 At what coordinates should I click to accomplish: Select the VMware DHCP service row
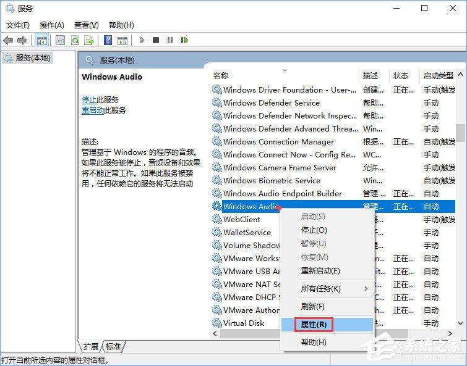point(246,297)
